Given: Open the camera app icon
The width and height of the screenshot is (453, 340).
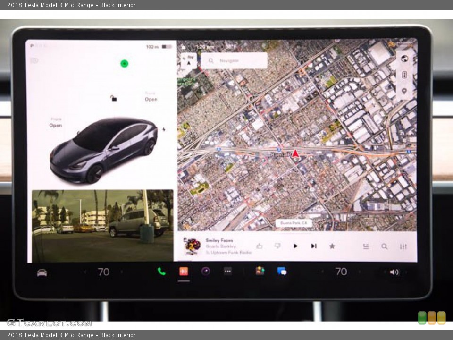Looking at the screenshot, I should tap(206, 271).
